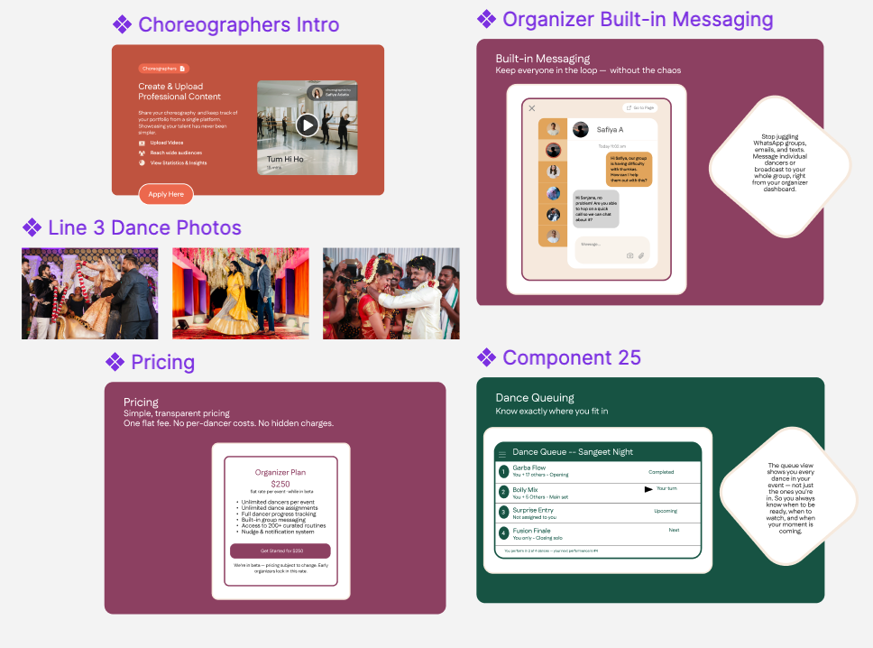The width and height of the screenshot is (873, 648).
Task: Click the Message input field
Action: 591,244
